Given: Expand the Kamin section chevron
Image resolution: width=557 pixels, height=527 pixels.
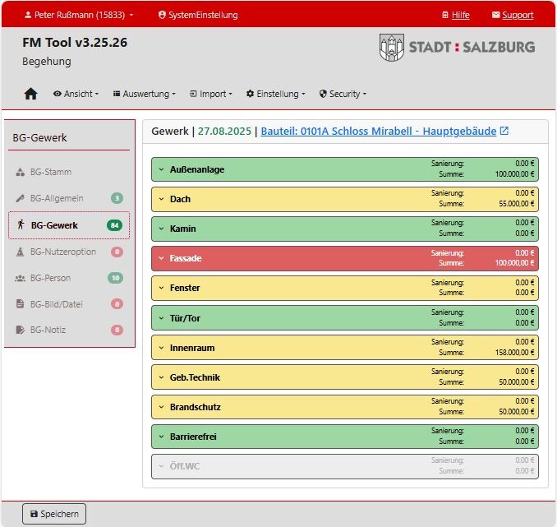Looking at the screenshot, I should (x=161, y=229).
